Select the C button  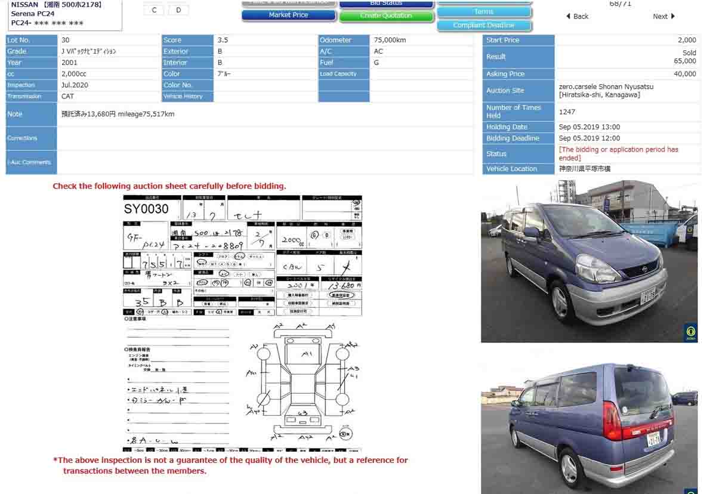[155, 10]
